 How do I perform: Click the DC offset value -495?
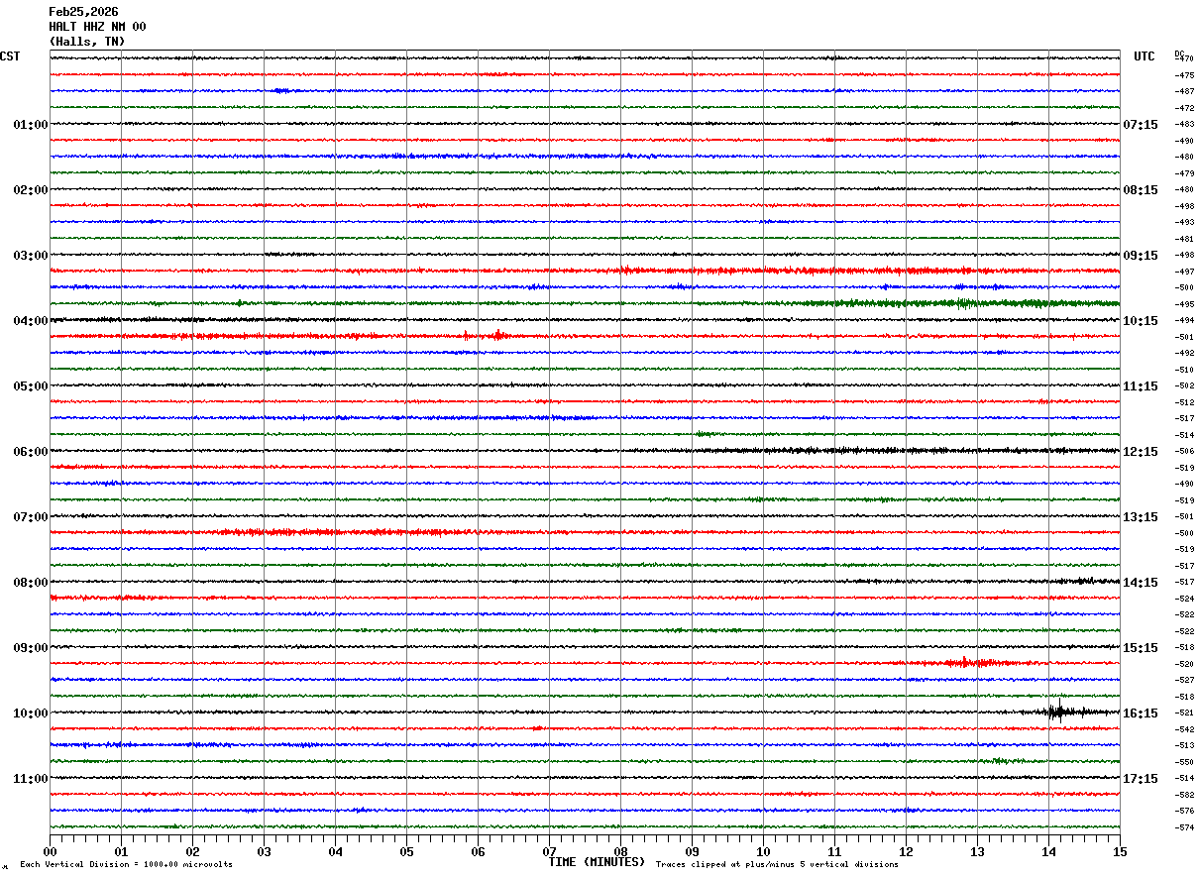pyautogui.click(x=1184, y=304)
